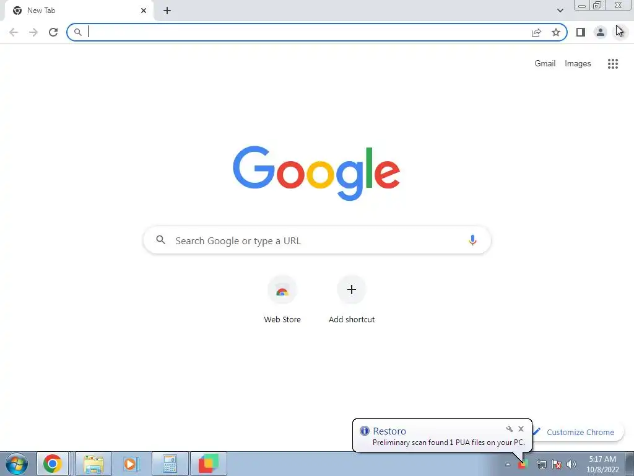Screen dimensions: 634x476
Task: Open the network tray icon
Action: pyautogui.click(x=541, y=465)
